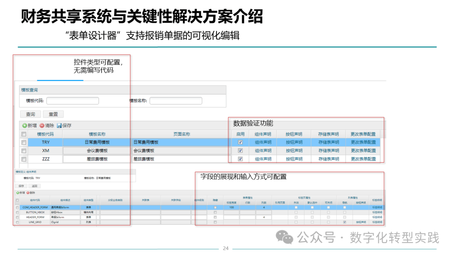Click the 列数 field in the HEADER_FORM row
454x256 pixels.
tap(264, 217)
